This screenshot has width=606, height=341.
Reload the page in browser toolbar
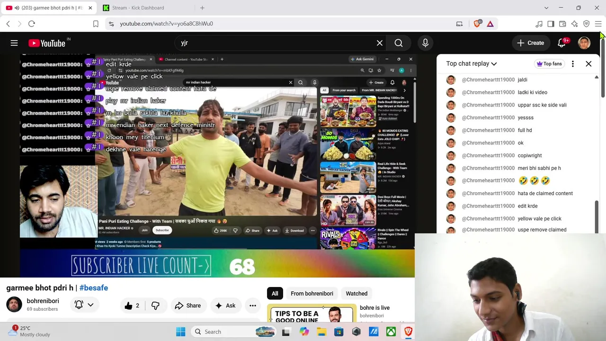pos(32,24)
